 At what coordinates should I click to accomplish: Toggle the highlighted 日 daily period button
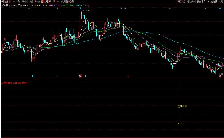point(43,2)
